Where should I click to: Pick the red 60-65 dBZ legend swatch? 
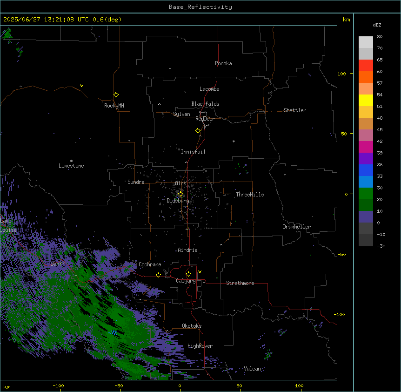coord(366,65)
